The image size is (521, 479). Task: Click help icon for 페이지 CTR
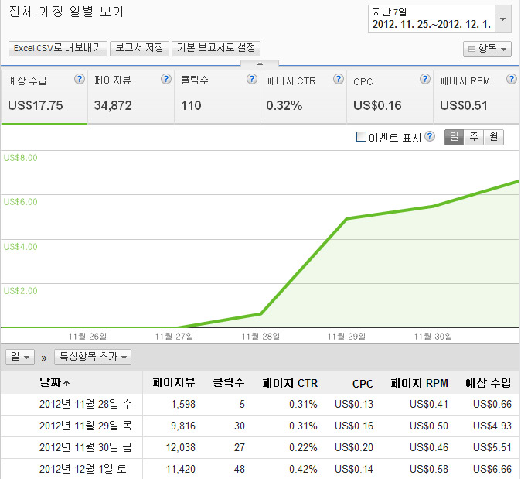pyautogui.click(x=338, y=80)
